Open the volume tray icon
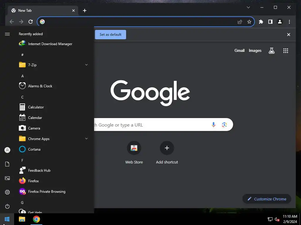 coord(277,219)
